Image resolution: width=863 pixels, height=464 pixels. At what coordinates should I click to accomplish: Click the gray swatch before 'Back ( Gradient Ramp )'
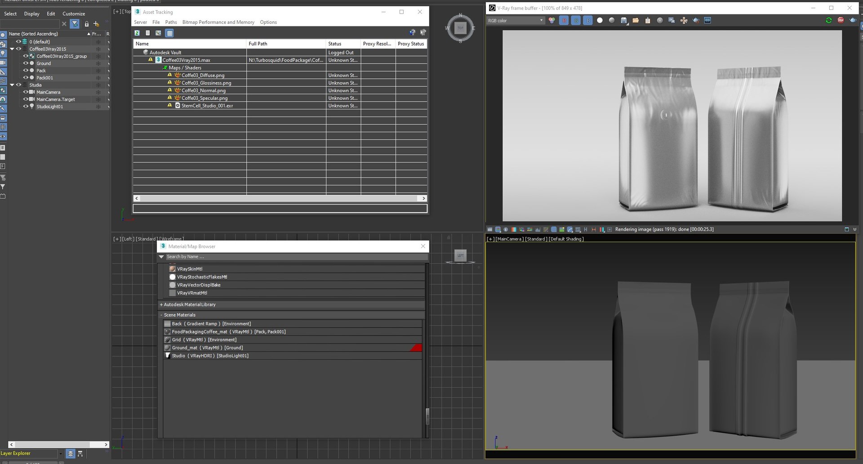point(167,324)
